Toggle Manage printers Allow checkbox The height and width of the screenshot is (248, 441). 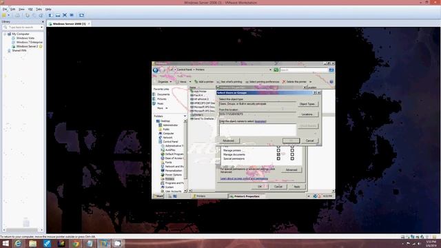[278, 150]
